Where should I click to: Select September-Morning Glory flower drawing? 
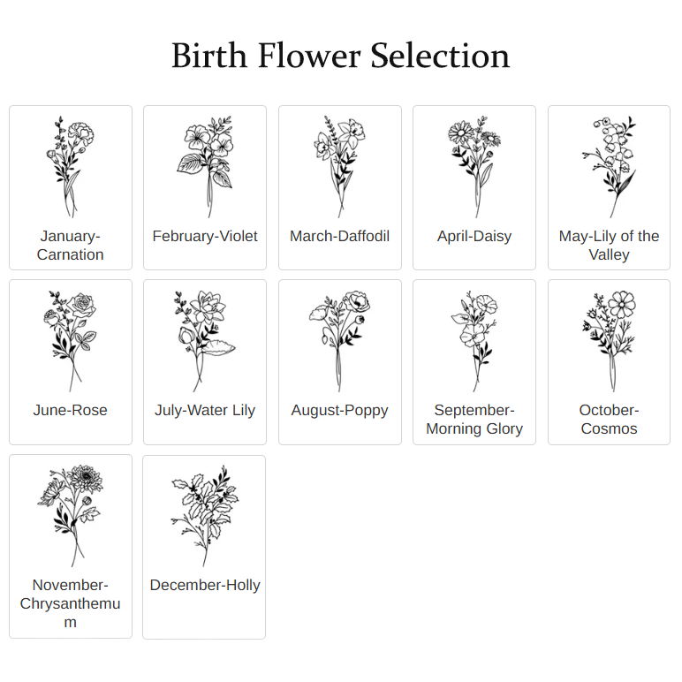[474, 341]
